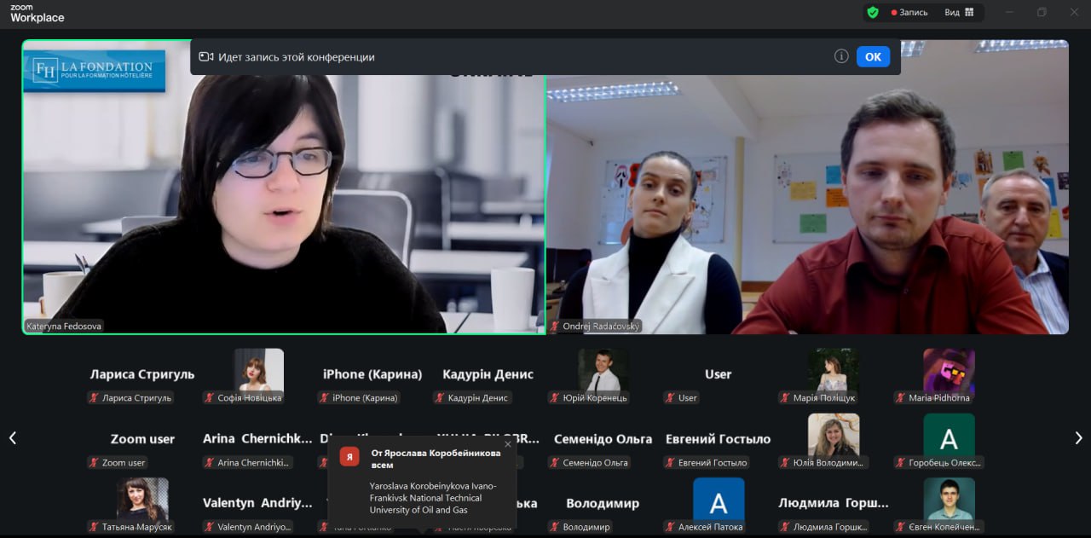
Task: Click the Zoom Workplace logo
Action: point(37,13)
